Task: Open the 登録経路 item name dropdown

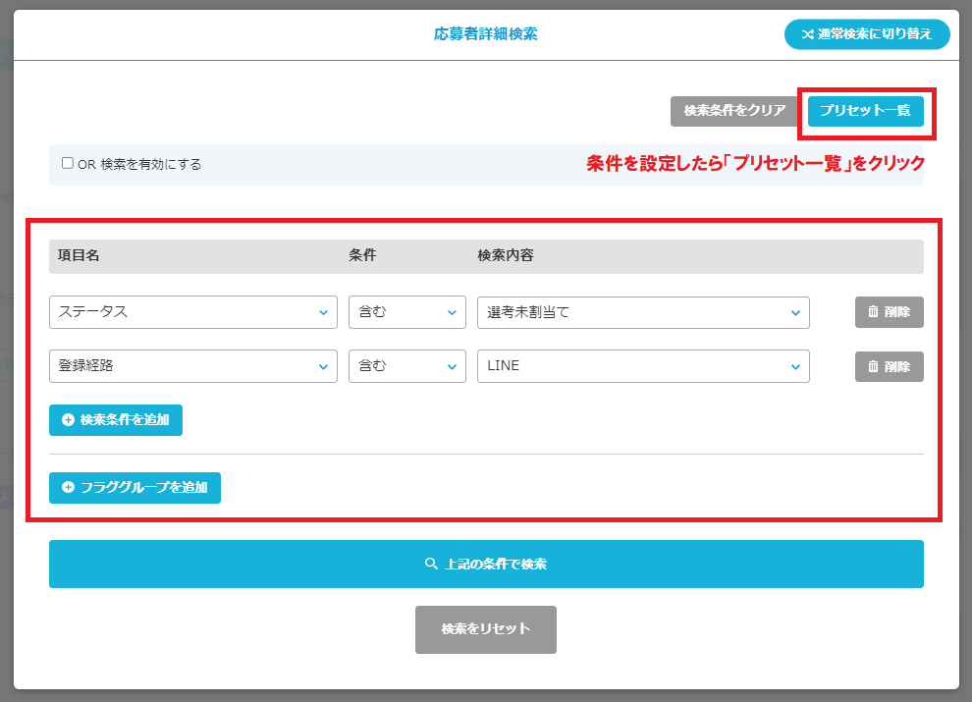Action: (x=192, y=366)
